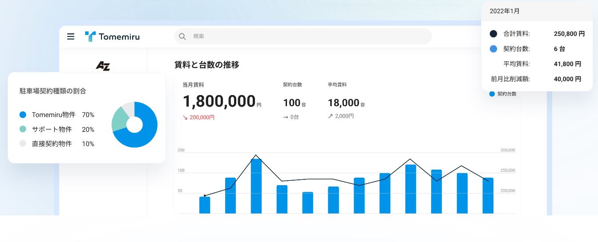Click the 1,800,000 当月賃料 value
Image resolution: width=598 pixels, height=242 pixels.
coord(219,102)
